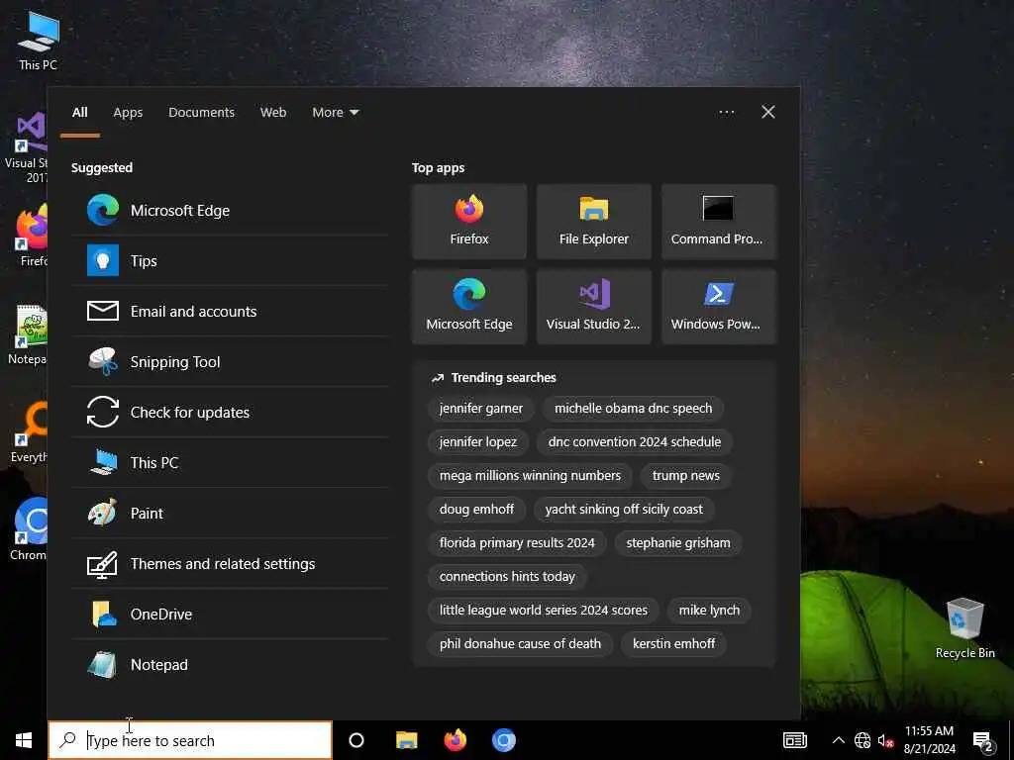Open File Explorer tile in Top apps
Image resolution: width=1014 pixels, height=760 pixels.
[x=594, y=222]
